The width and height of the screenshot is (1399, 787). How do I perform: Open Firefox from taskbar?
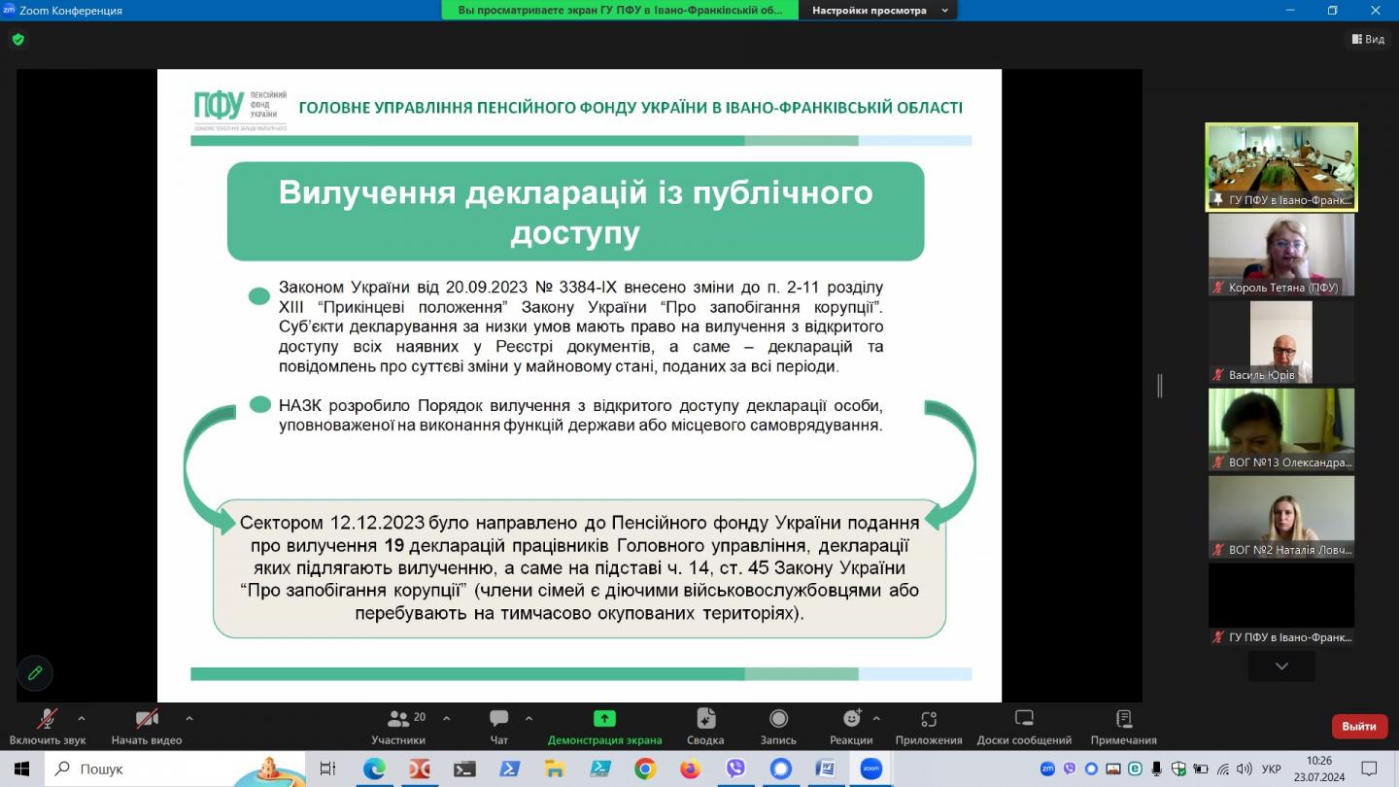[x=690, y=769]
